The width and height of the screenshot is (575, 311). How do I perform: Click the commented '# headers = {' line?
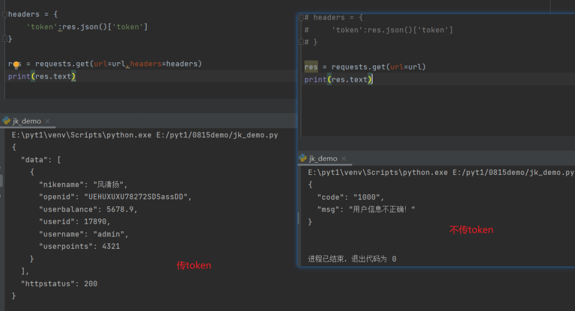(334, 18)
